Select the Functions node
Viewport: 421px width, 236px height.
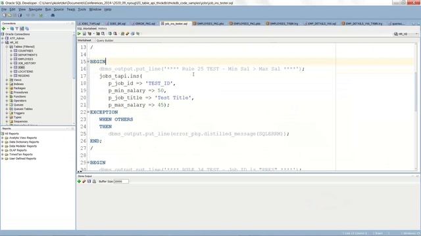(20, 96)
